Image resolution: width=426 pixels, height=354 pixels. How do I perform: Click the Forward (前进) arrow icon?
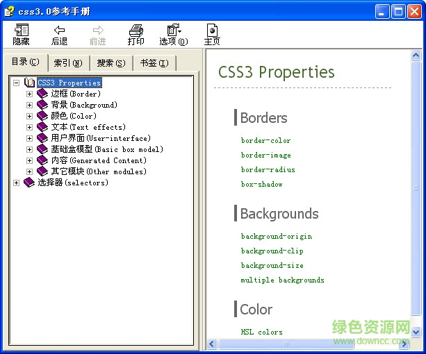click(98, 30)
